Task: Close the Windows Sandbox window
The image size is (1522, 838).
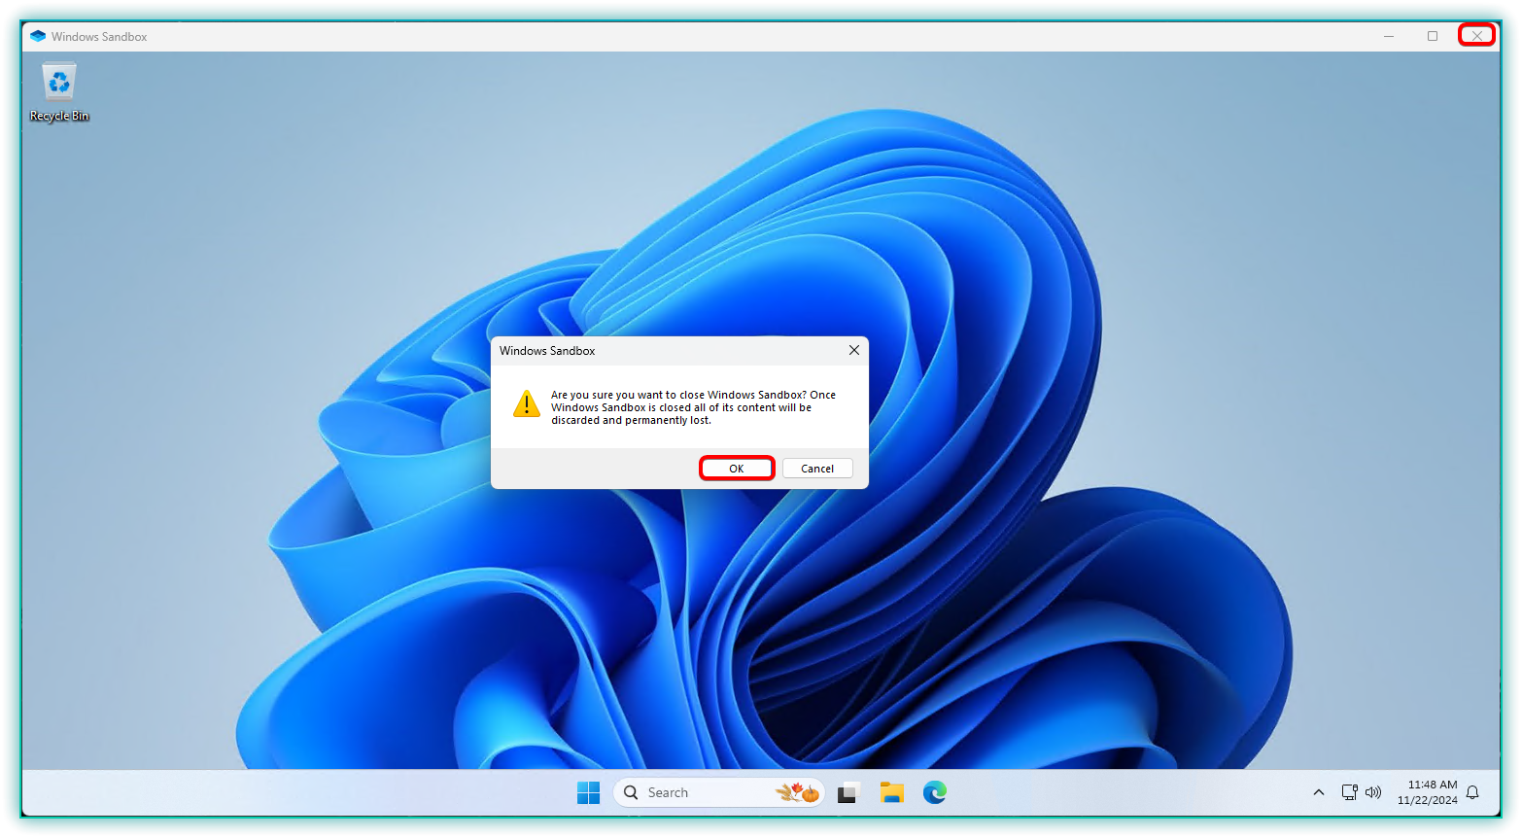Action: pyautogui.click(x=1476, y=36)
